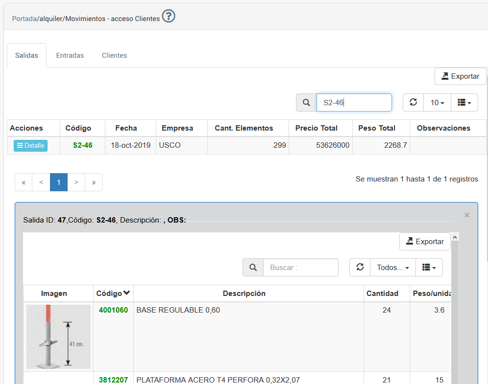
Task: Refresh the detail panel table
Action: (x=360, y=268)
